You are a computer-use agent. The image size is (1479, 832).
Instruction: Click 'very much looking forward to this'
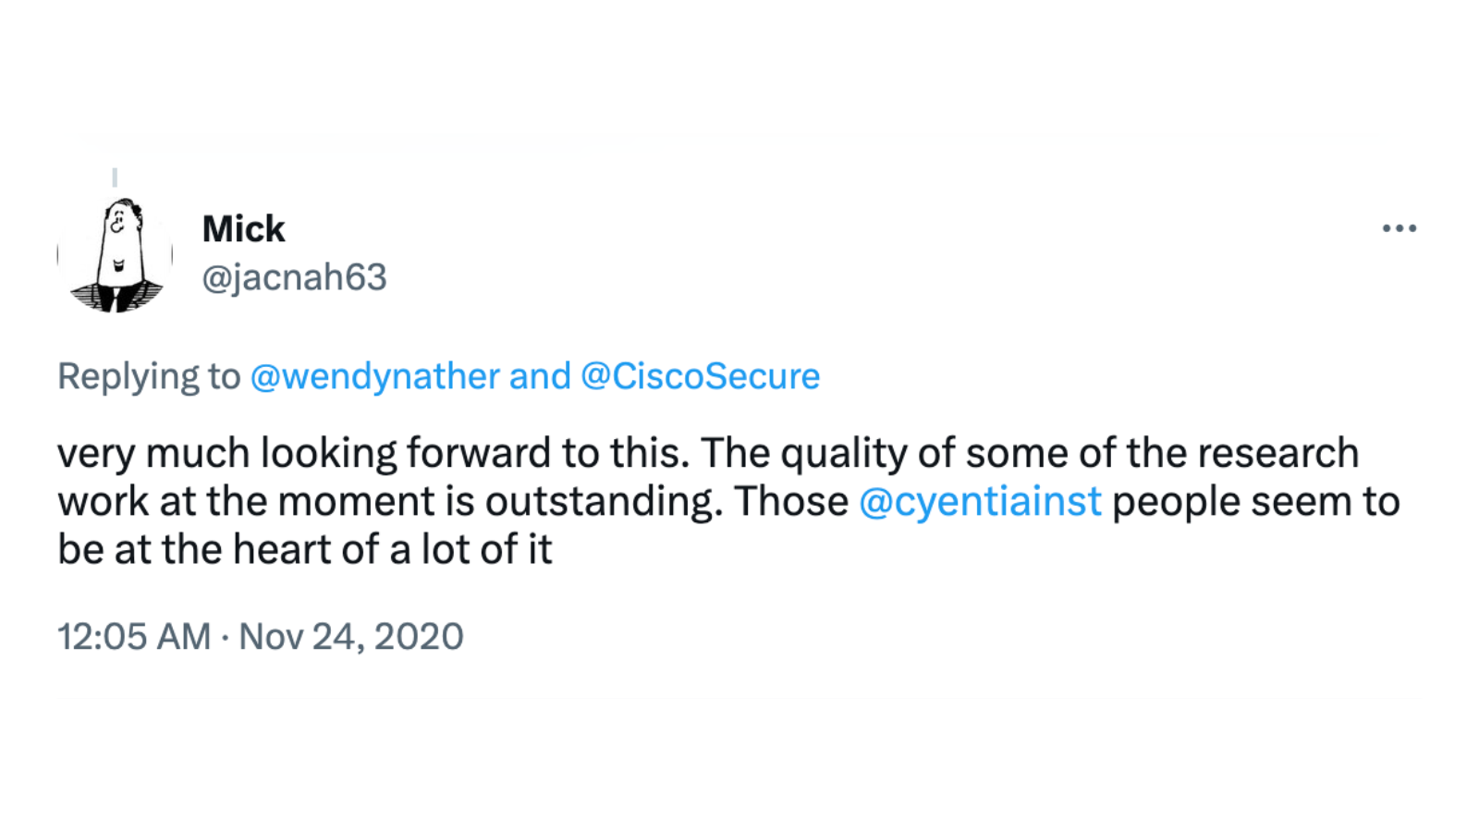(373, 453)
